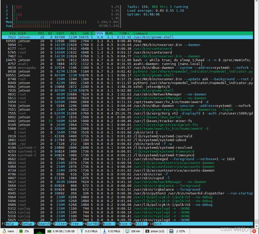Select the htop process row PID 50565
The image size is (259, 234).
coord(127,41)
